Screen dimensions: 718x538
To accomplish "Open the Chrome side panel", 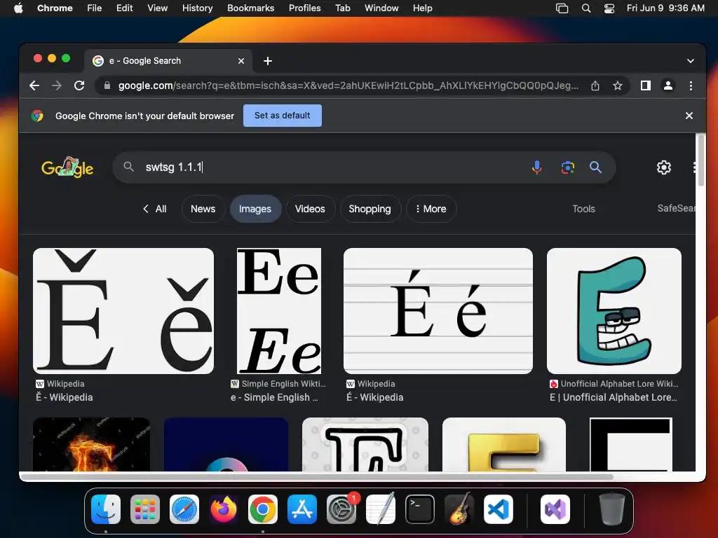I will click(x=646, y=85).
